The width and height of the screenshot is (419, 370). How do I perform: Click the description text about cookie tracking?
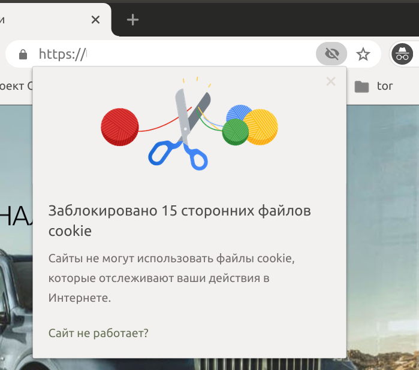(171, 278)
